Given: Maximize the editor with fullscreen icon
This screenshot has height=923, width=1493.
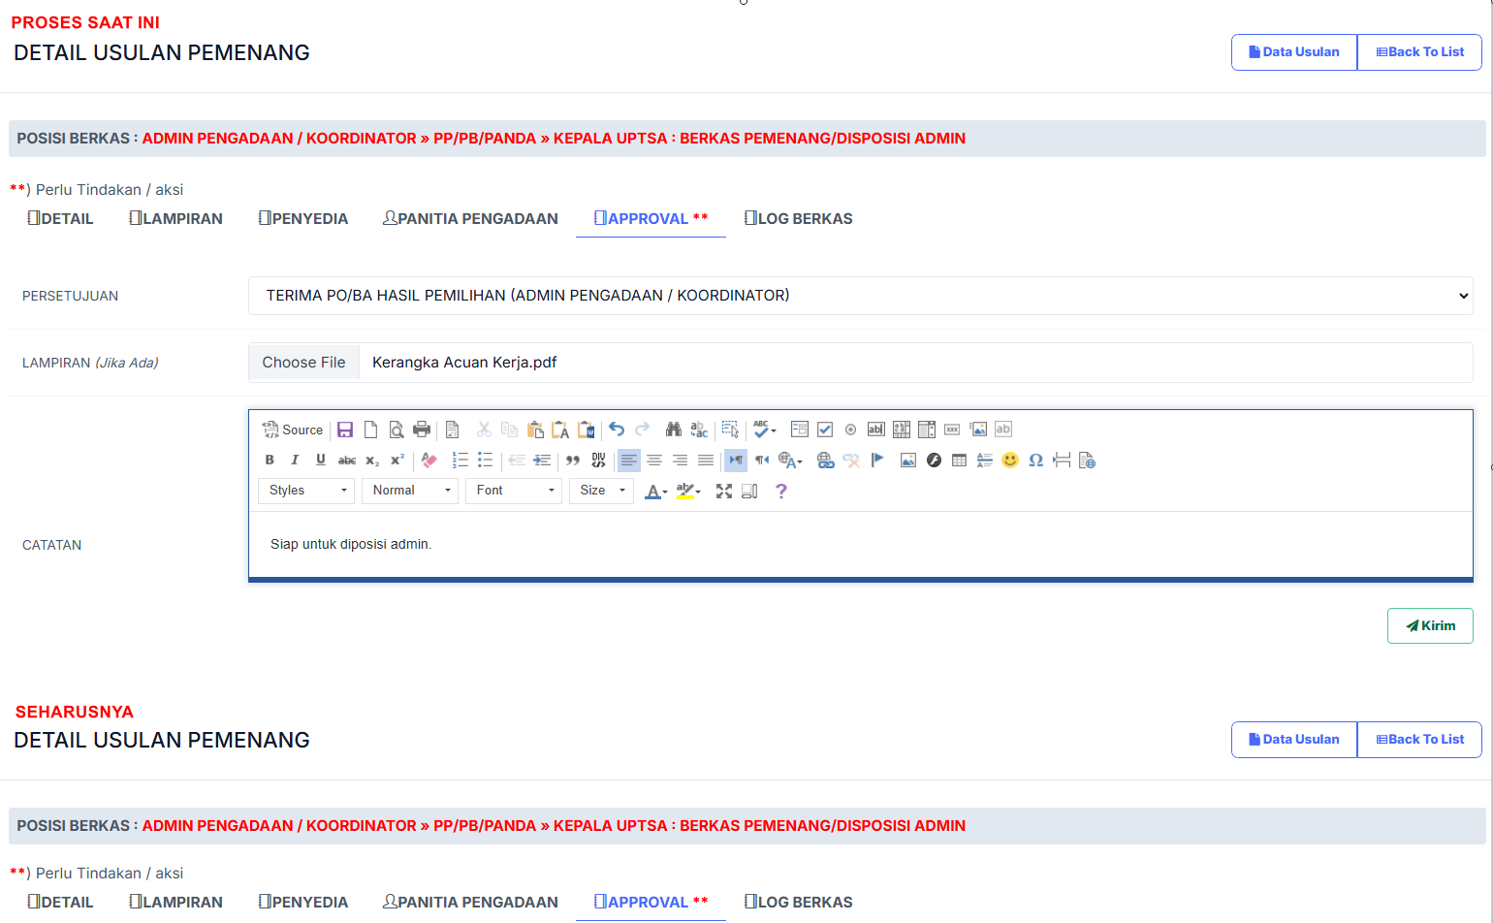Looking at the screenshot, I should (724, 492).
